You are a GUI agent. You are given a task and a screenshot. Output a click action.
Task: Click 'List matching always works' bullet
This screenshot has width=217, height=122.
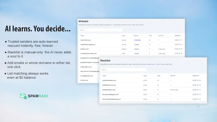pyautogui.click(x=28, y=75)
